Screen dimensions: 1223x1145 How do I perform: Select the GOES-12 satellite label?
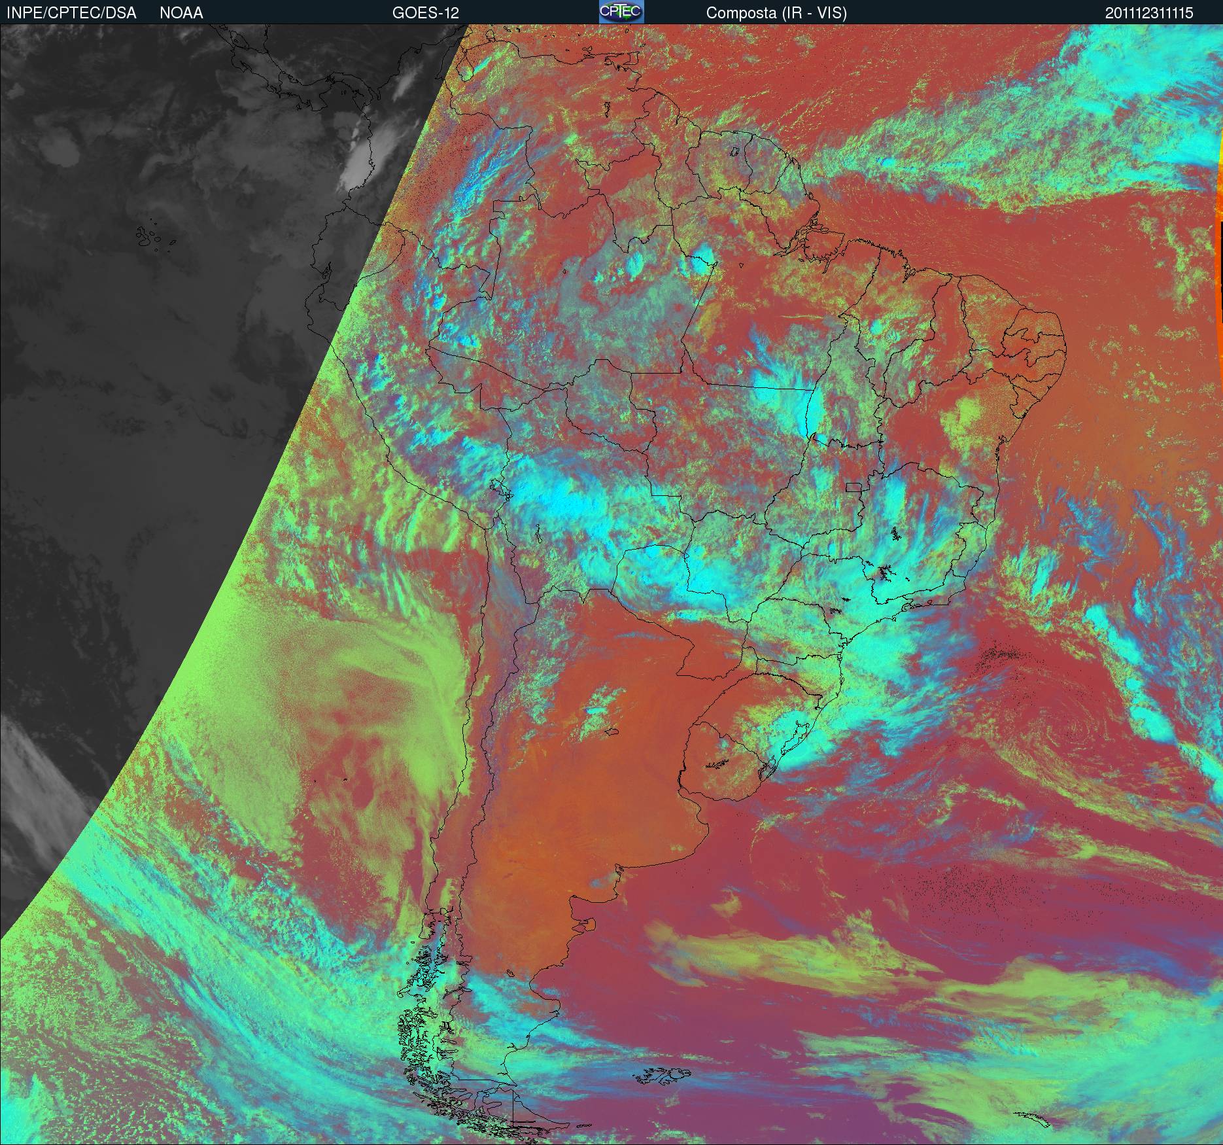coord(425,13)
